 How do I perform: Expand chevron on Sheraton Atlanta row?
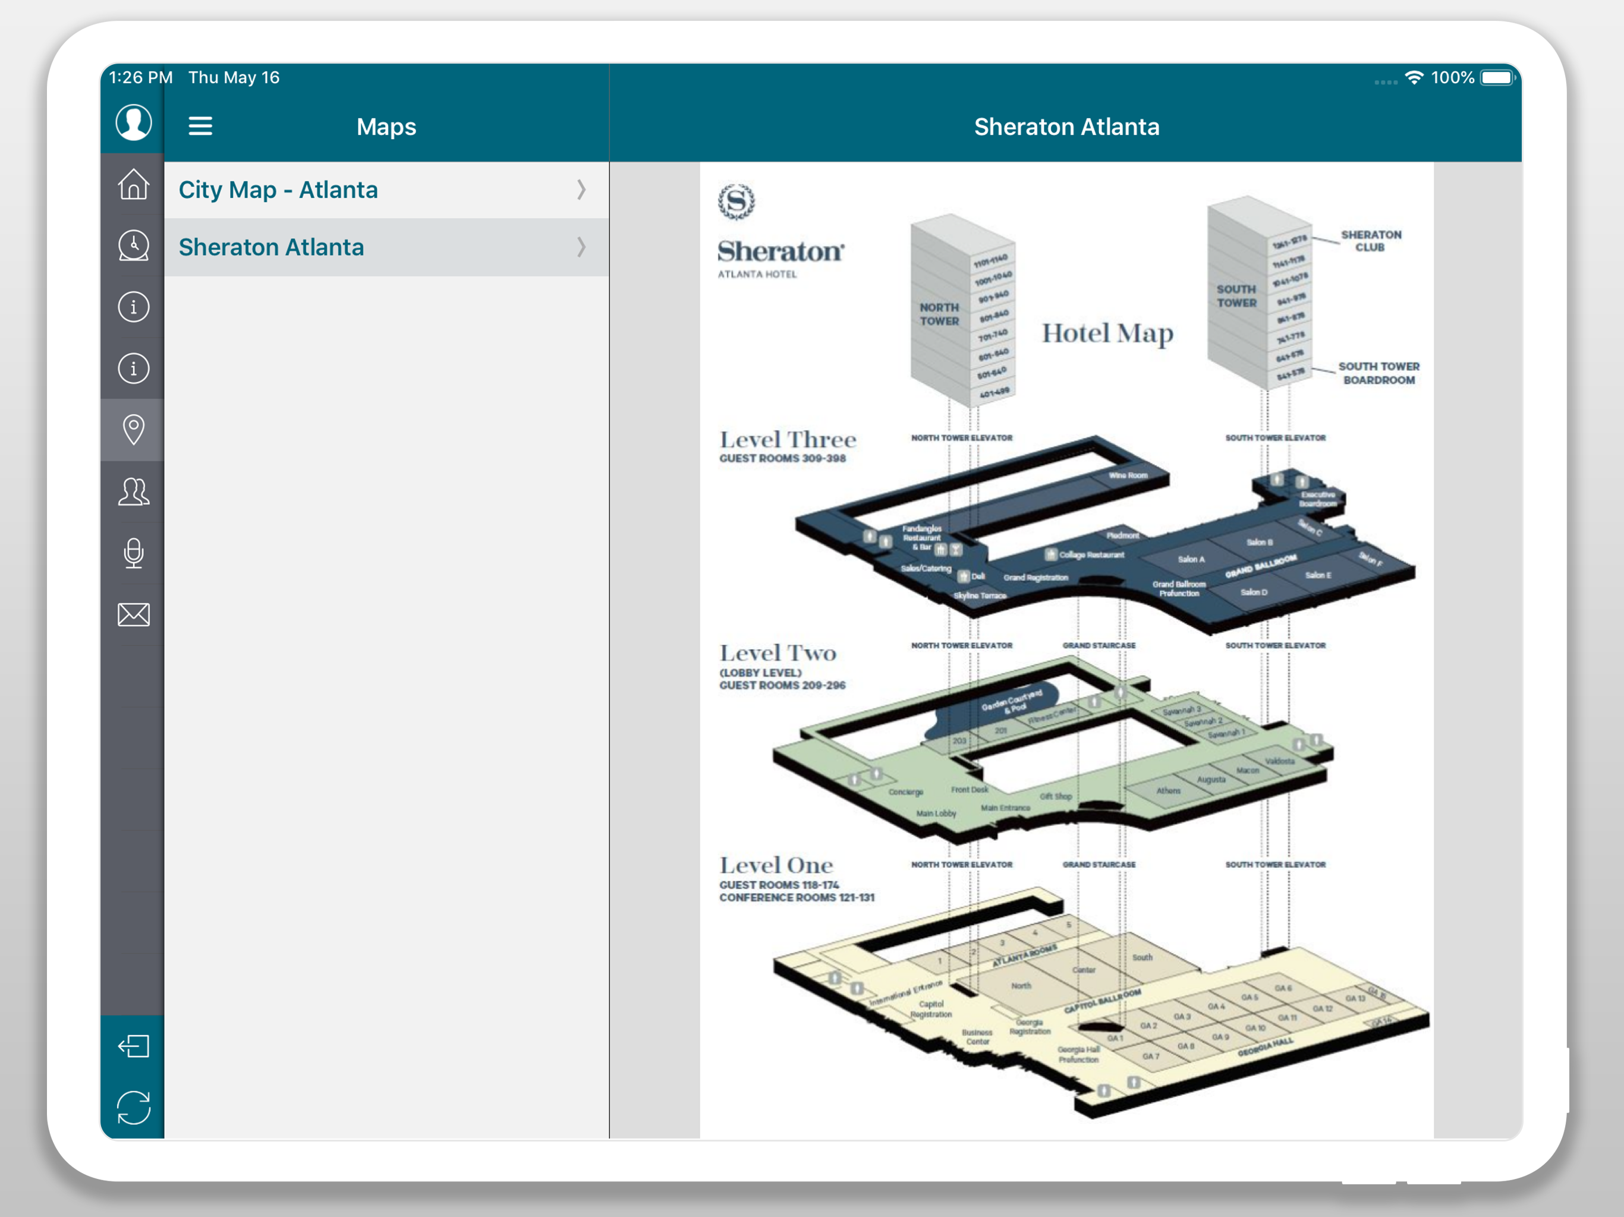tap(581, 247)
